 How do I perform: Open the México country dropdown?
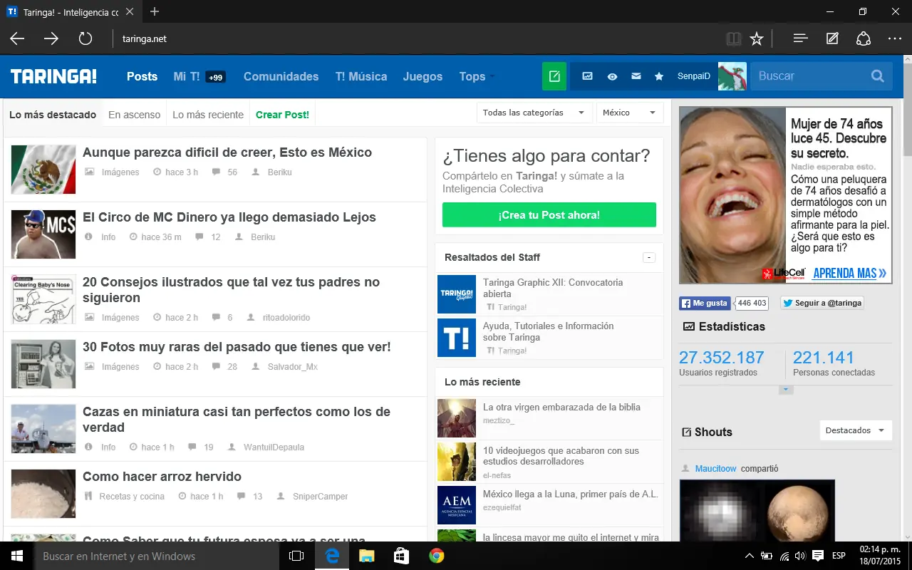pyautogui.click(x=629, y=113)
